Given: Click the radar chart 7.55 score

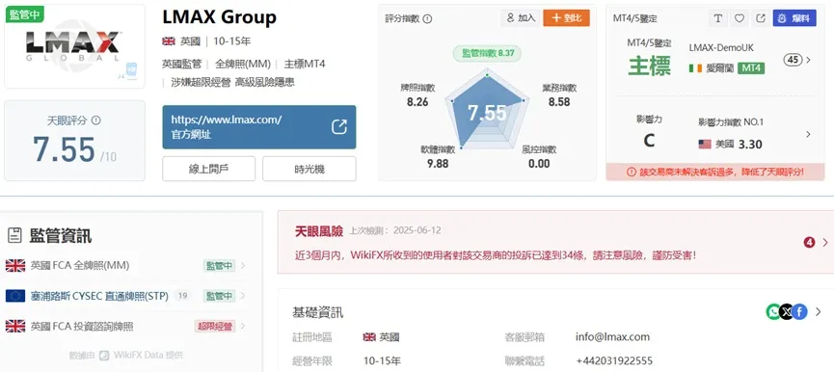Looking at the screenshot, I should tap(487, 113).
